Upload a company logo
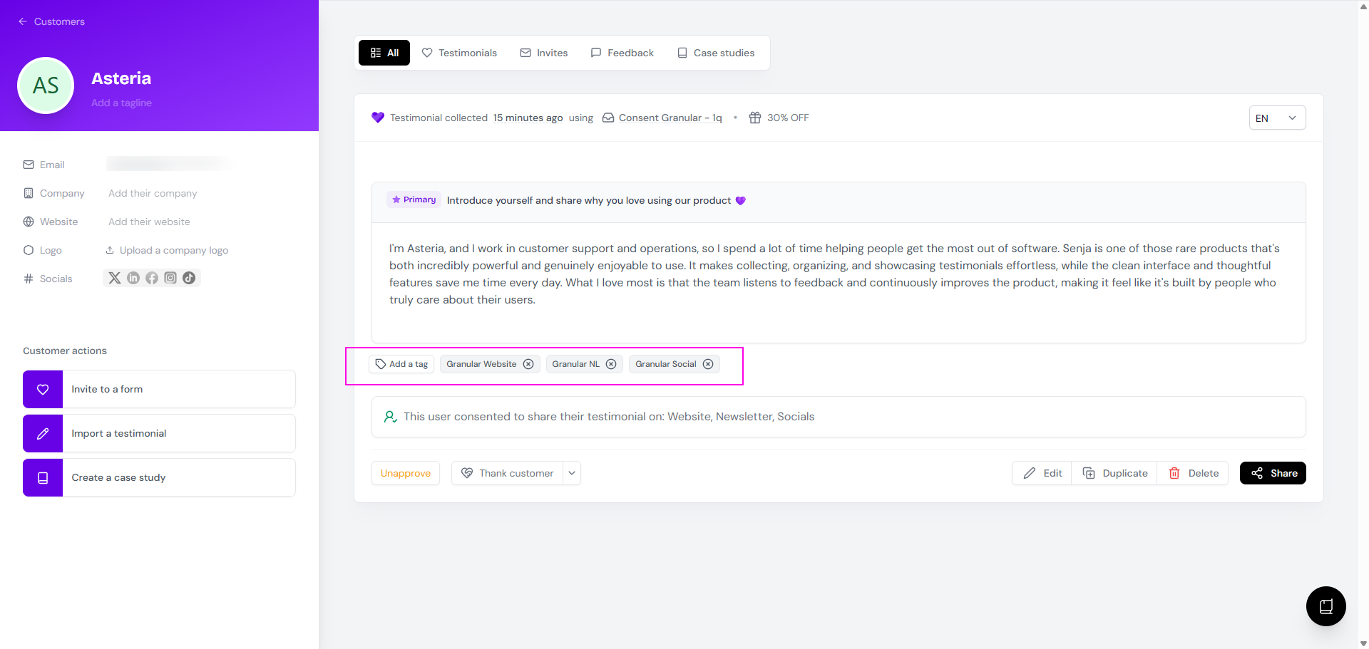1369x649 pixels. [x=167, y=250]
